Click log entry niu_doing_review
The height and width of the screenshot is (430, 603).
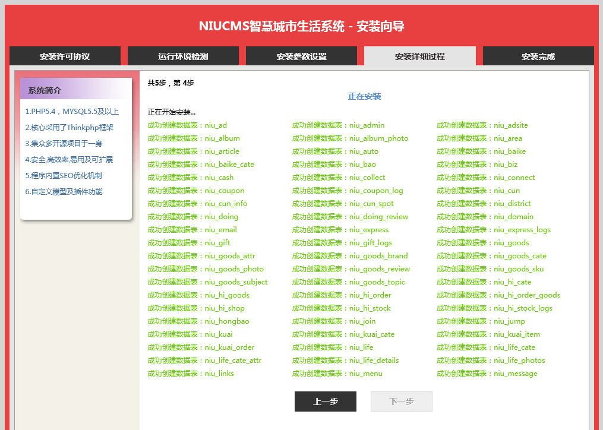pos(350,217)
